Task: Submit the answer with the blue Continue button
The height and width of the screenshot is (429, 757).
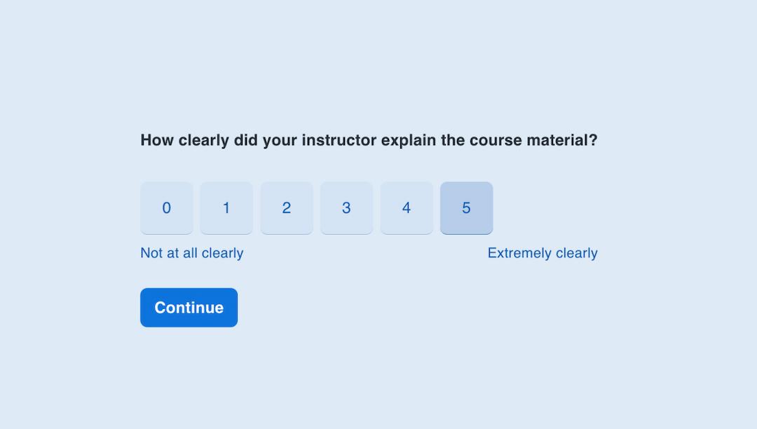Action: click(189, 308)
